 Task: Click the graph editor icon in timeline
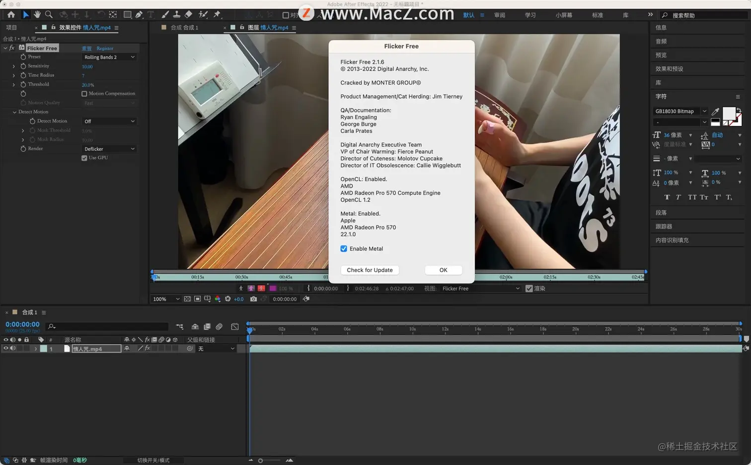click(235, 327)
